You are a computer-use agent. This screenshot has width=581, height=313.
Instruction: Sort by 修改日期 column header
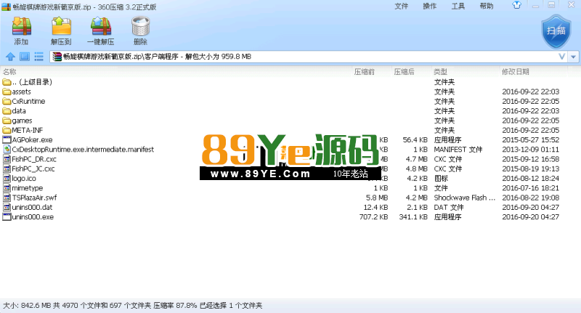[x=515, y=71]
